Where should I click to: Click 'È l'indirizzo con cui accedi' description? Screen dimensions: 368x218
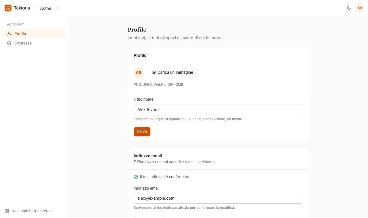click(x=175, y=162)
